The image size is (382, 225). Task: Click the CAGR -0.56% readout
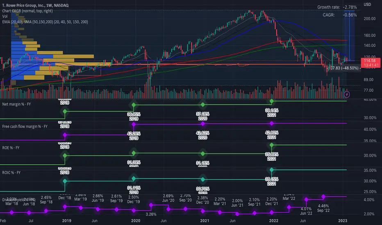click(340, 15)
